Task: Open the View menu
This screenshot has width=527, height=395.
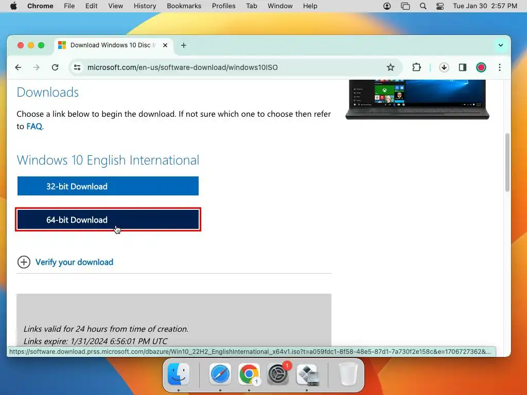Action: [116, 6]
